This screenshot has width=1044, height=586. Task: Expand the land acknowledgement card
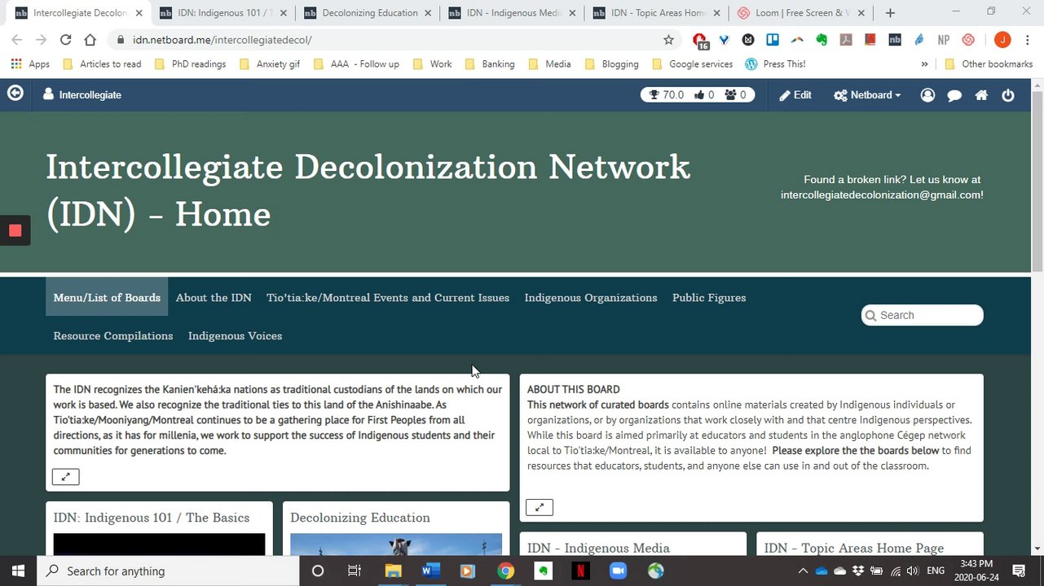click(x=65, y=477)
